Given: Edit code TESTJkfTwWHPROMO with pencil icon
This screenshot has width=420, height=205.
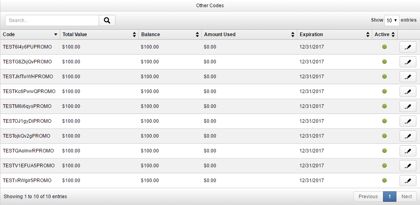Looking at the screenshot, I should (x=408, y=77).
